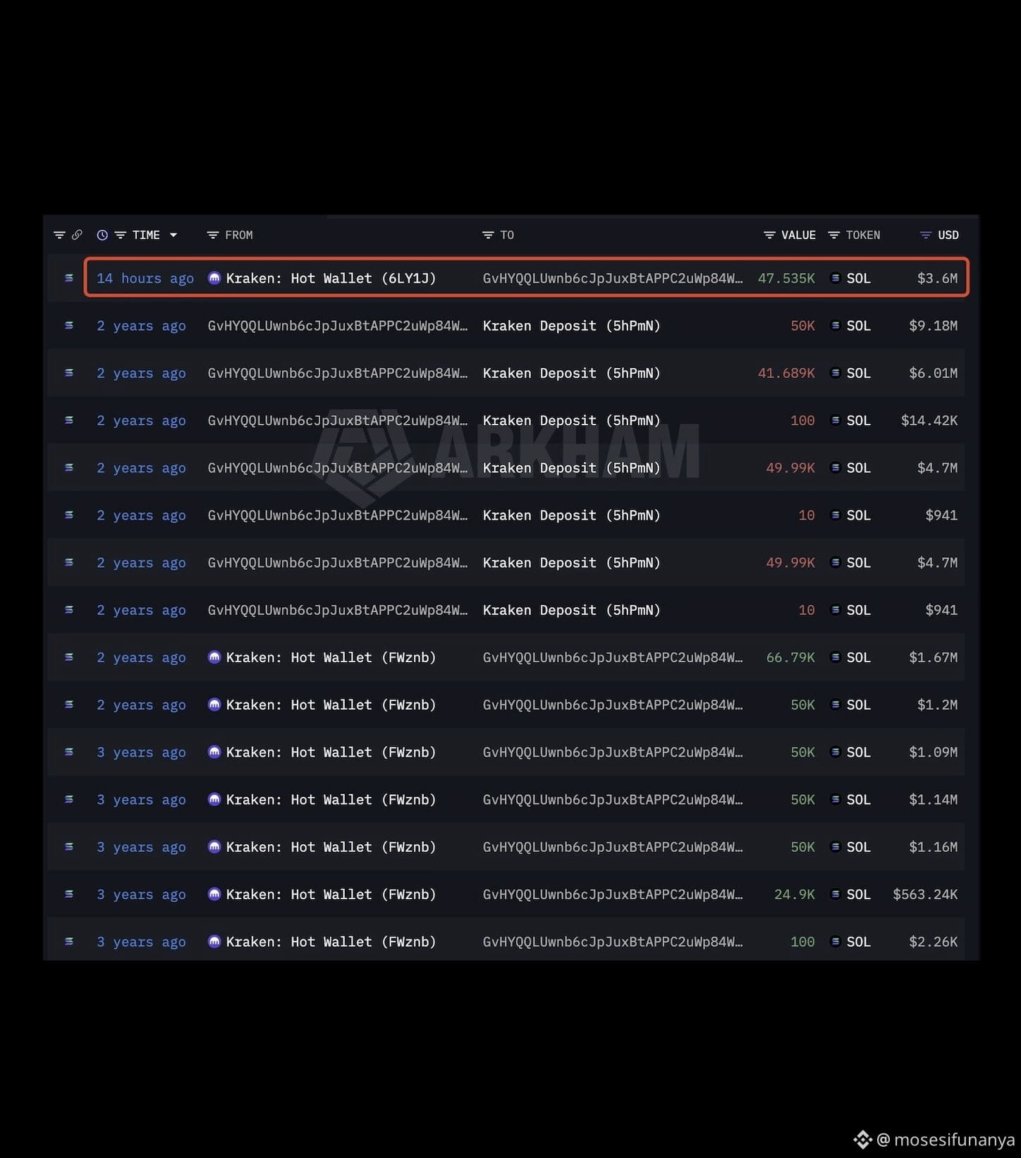The image size is (1021, 1158).
Task: Click the SOL token icon in the $3.6M row
Action: click(x=836, y=278)
